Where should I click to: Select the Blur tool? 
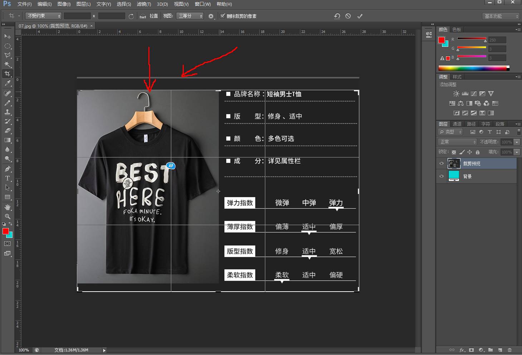tap(7, 149)
